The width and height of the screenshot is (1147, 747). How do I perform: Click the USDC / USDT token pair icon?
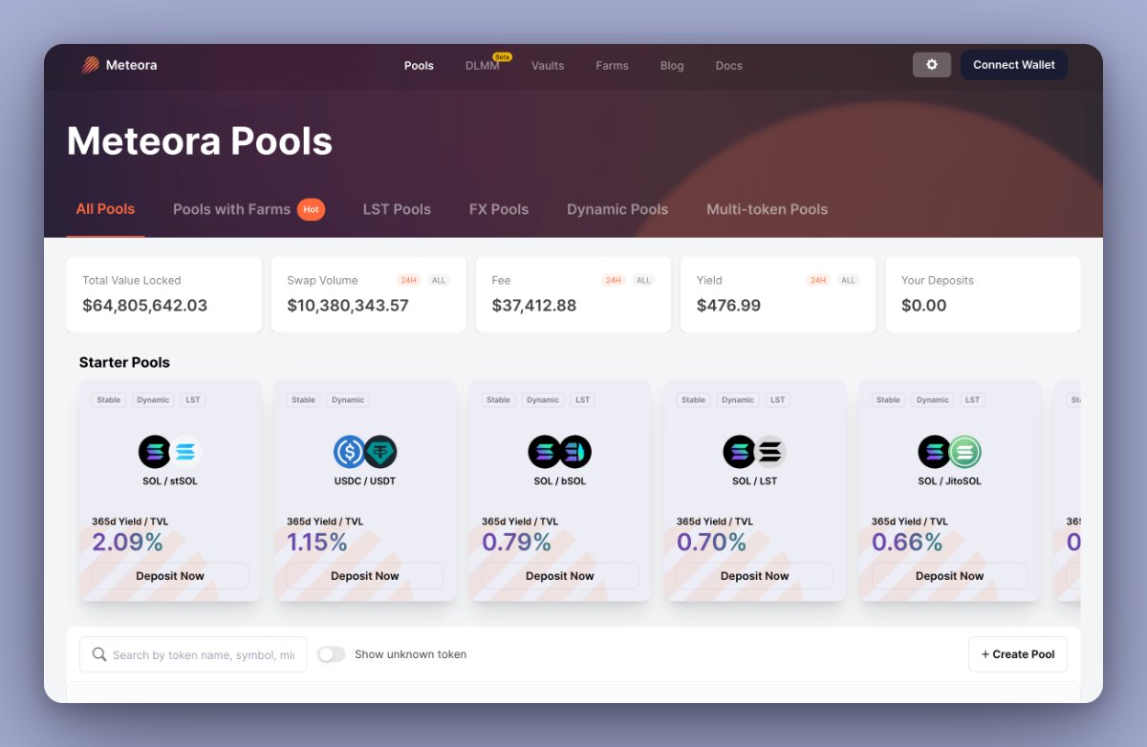(x=365, y=452)
